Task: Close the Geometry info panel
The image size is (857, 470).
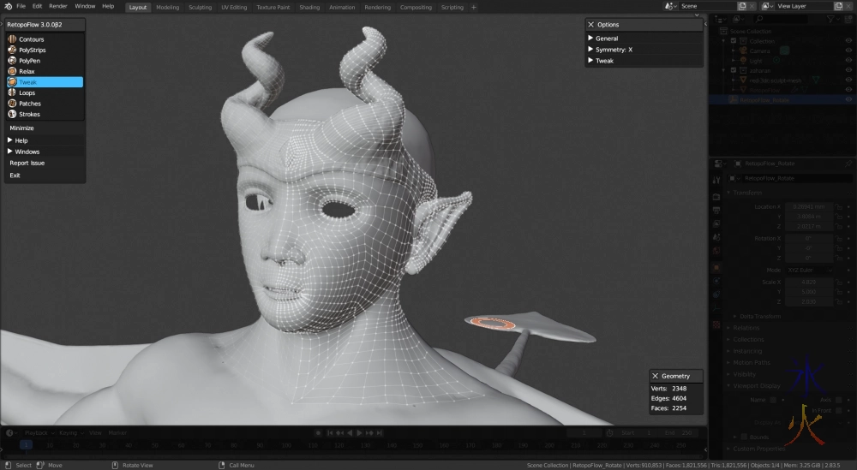Action: click(x=656, y=376)
